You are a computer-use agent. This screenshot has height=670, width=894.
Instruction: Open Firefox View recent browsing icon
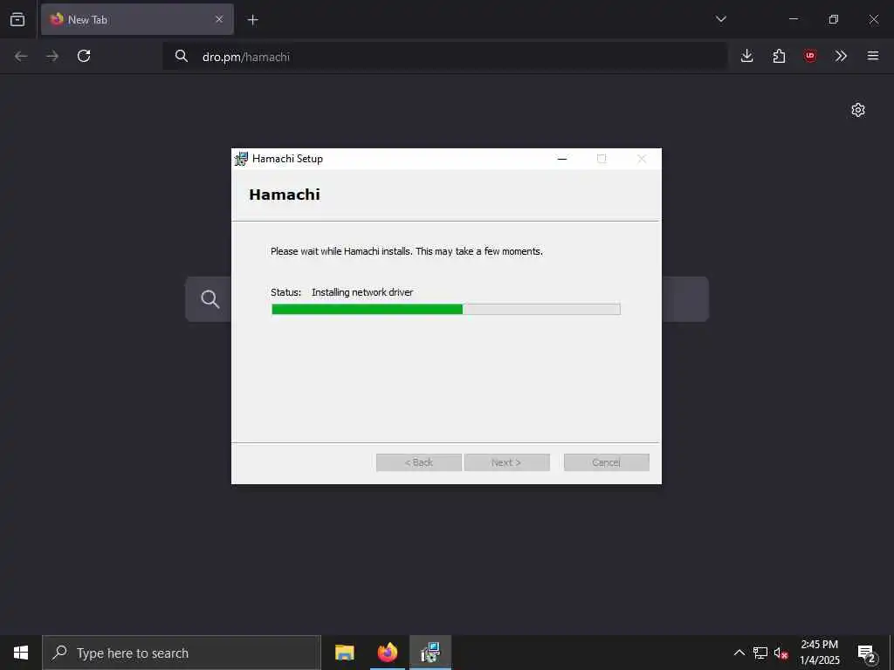pos(17,19)
